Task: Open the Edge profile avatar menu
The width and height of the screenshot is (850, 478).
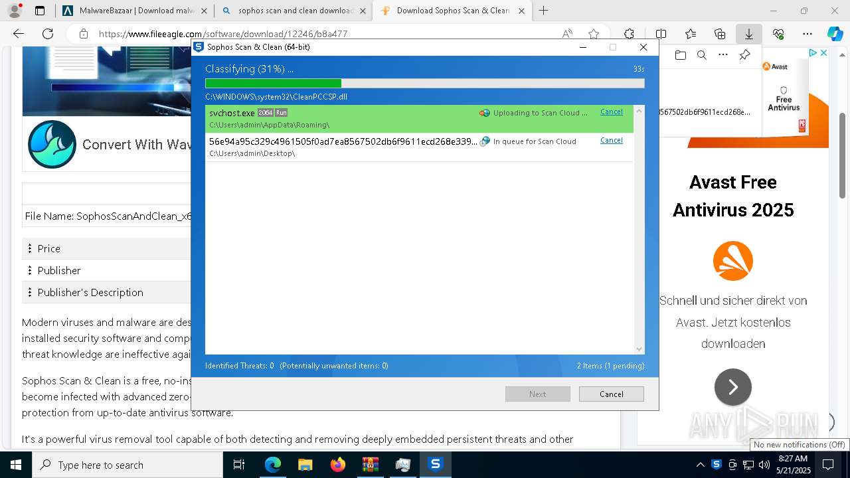Action: click(x=15, y=11)
